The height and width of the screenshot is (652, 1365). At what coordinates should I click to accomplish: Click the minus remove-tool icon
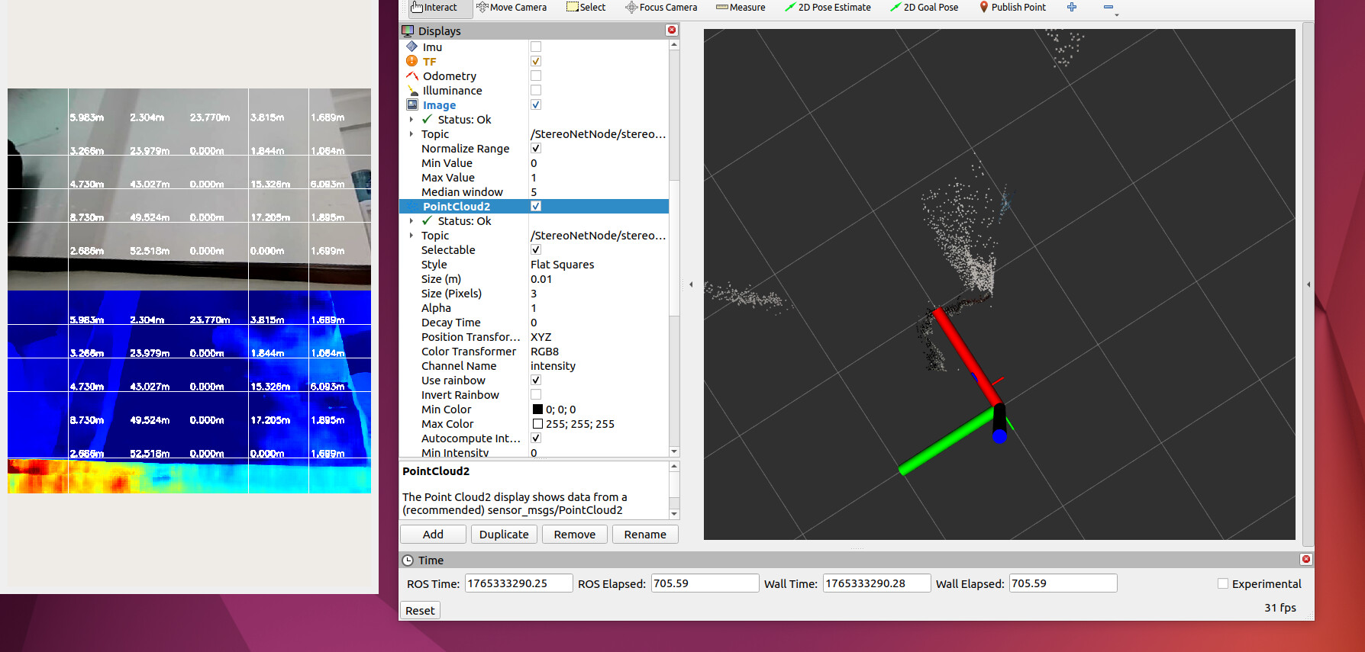point(1108,7)
